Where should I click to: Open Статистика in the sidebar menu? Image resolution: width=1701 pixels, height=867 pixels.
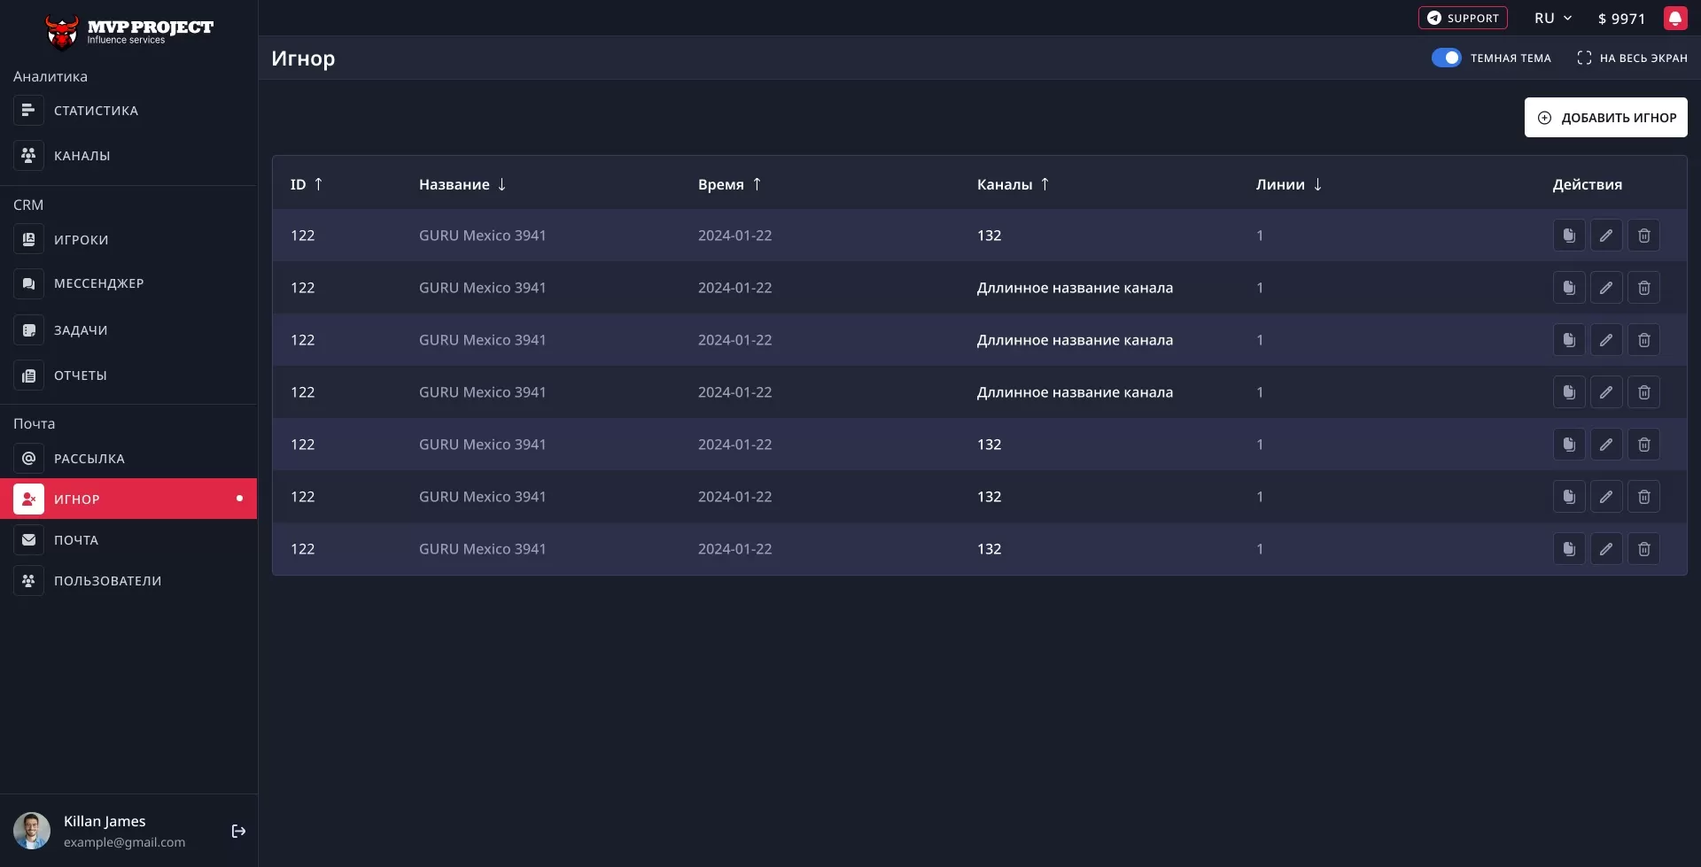96,111
